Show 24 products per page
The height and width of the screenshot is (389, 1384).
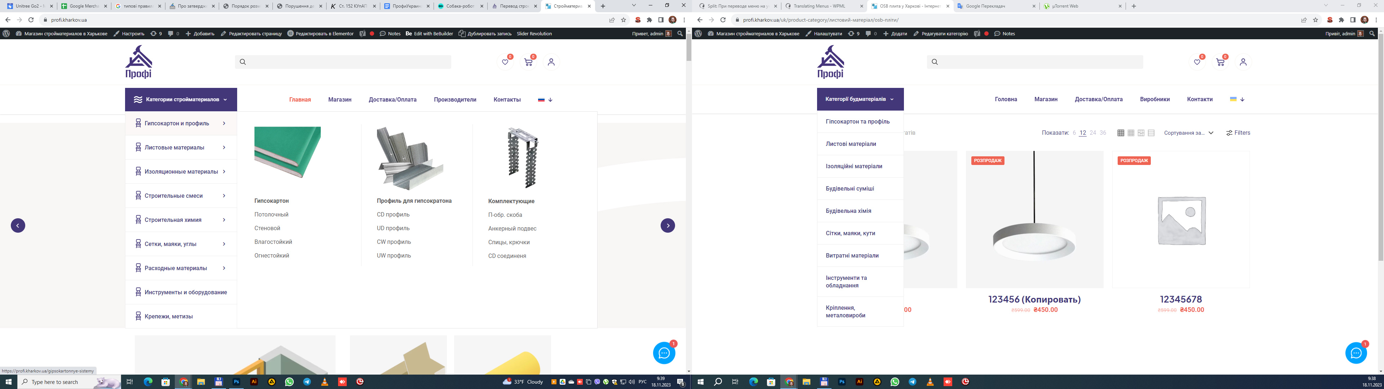click(x=1093, y=133)
